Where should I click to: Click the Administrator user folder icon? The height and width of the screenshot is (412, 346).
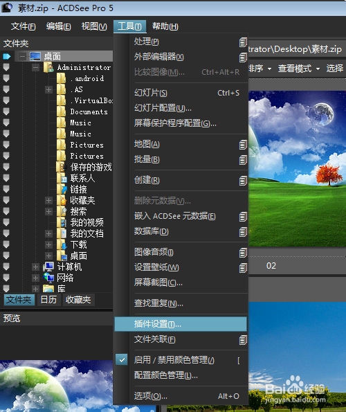coord(49,67)
